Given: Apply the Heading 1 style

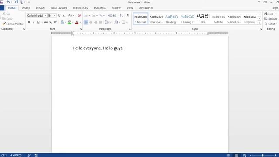Looking at the screenshot, I should click(x=172, y=19).
